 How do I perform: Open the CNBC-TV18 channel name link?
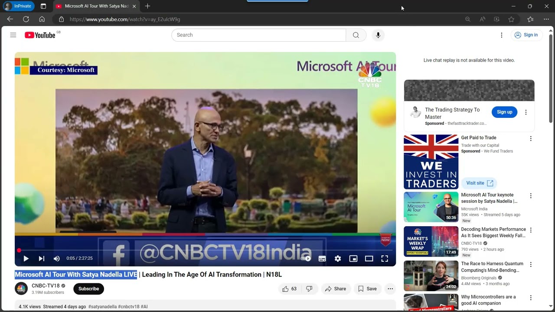click(x=46, y=286)
